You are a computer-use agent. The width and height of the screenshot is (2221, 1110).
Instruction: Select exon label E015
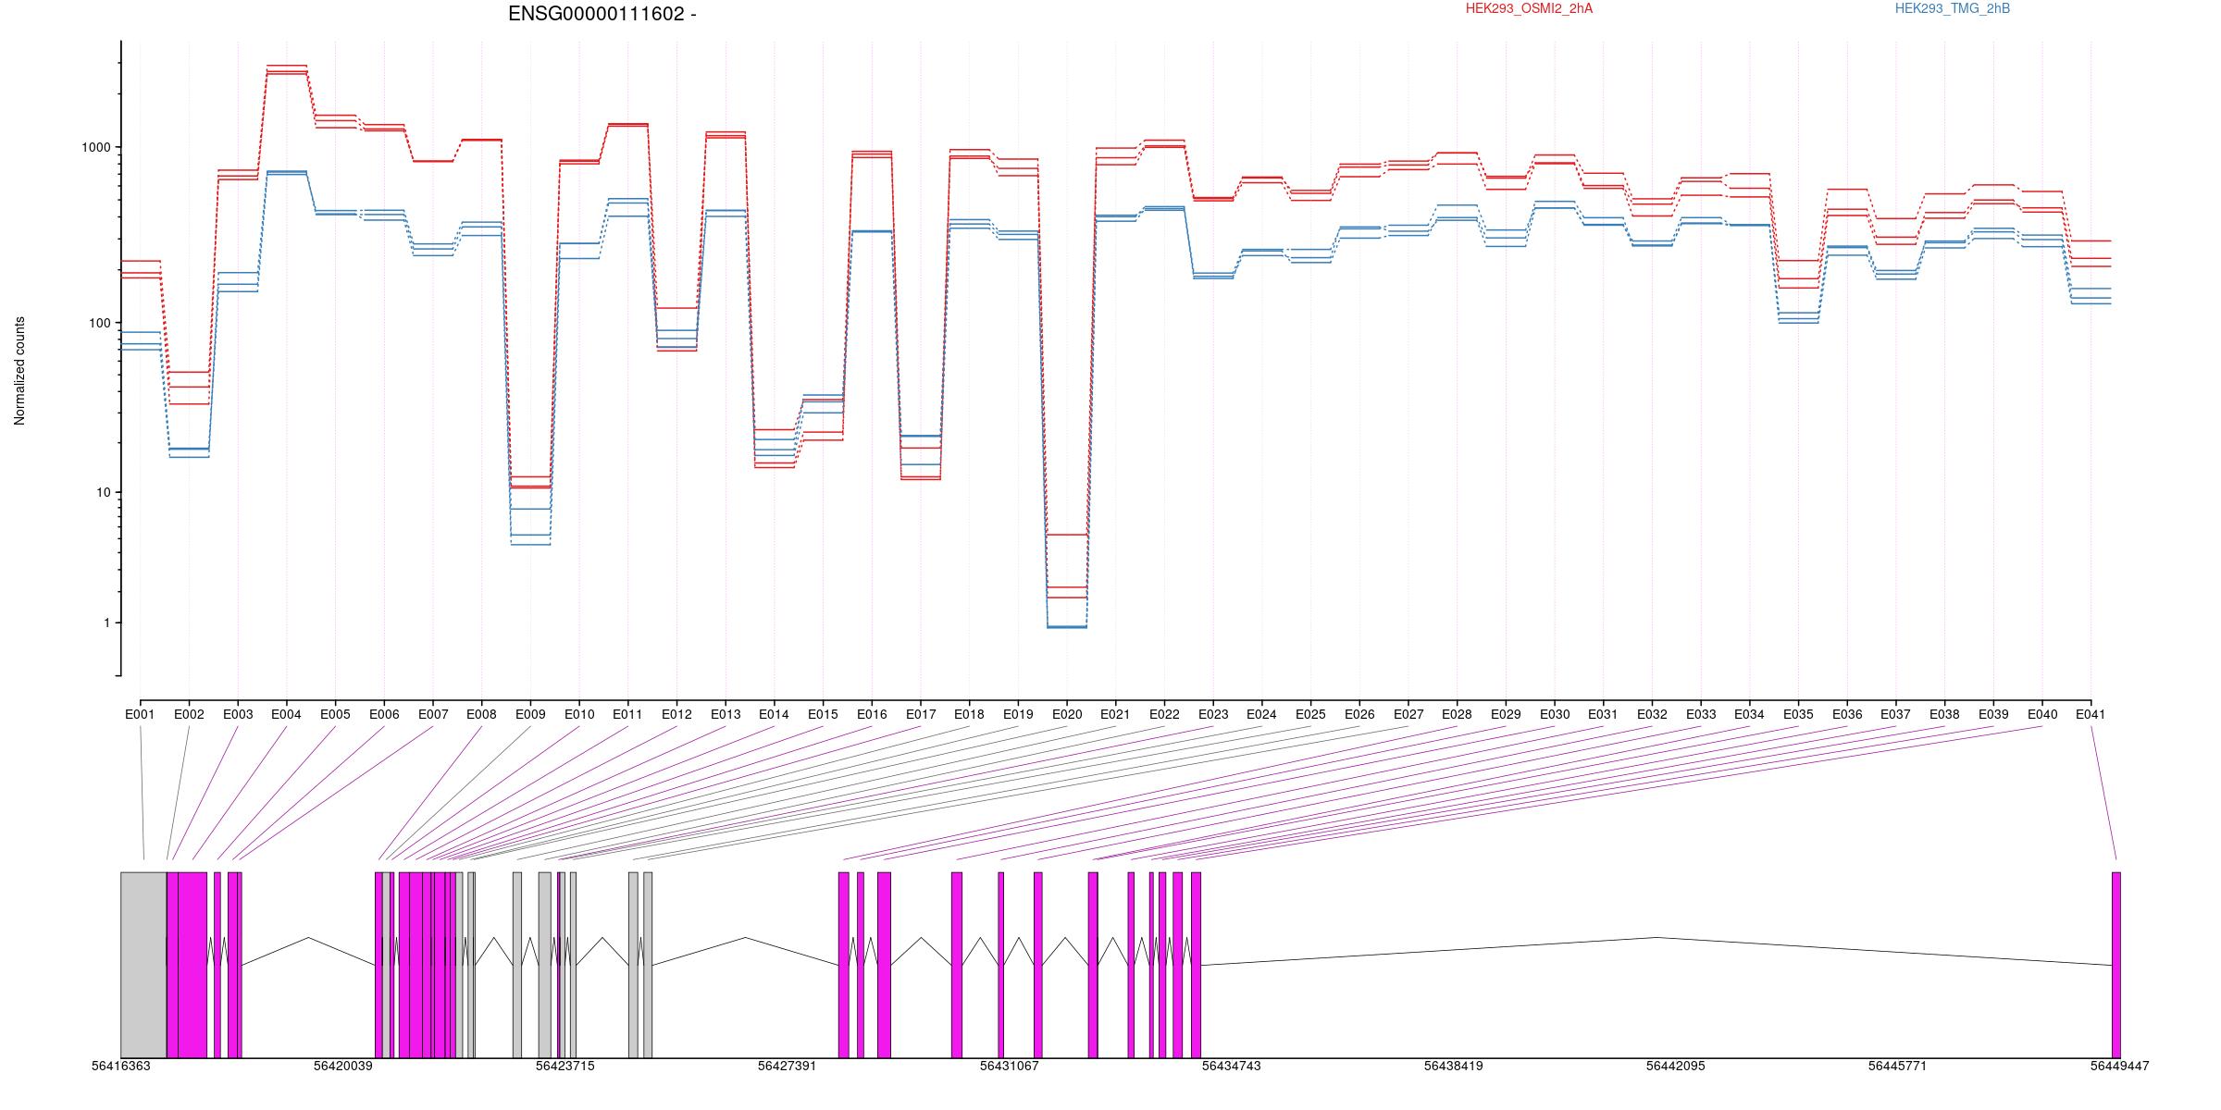click(x=823, y=714)
